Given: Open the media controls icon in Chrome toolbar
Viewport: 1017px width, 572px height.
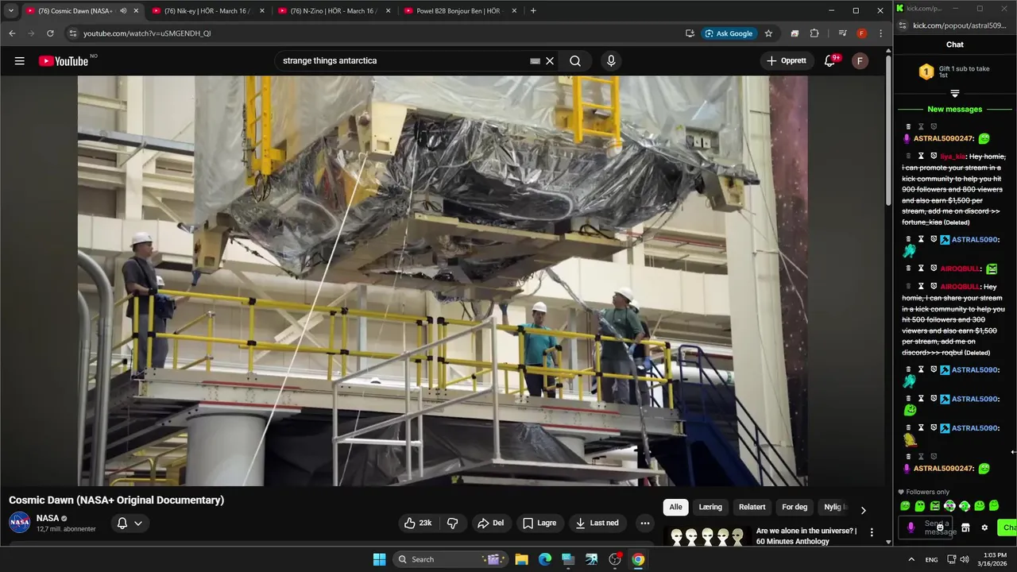Looking at the screenshot, I should coord(842,33).
